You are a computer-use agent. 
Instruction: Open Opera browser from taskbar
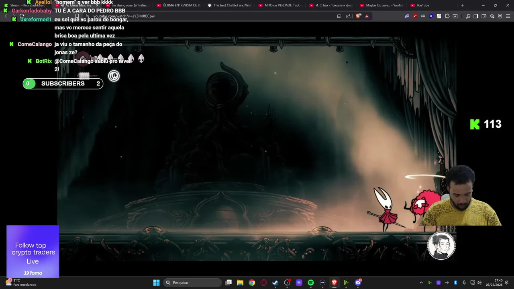point(263,283)
